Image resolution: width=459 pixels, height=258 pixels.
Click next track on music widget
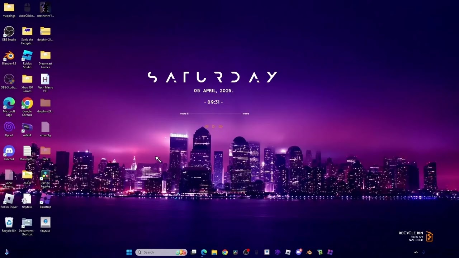pyautogui.click(x=221, y=126)
